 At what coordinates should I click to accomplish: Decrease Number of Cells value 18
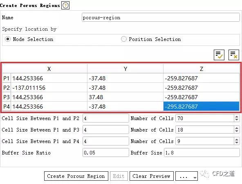(x=237, y=132)
